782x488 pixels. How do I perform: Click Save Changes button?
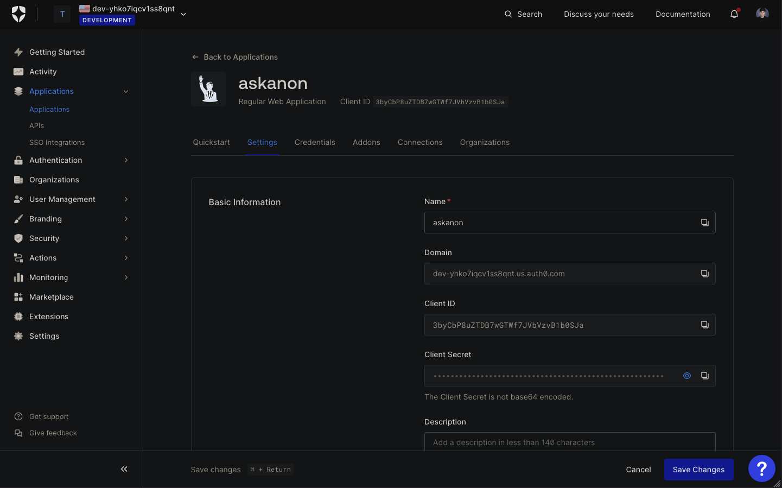698,470
